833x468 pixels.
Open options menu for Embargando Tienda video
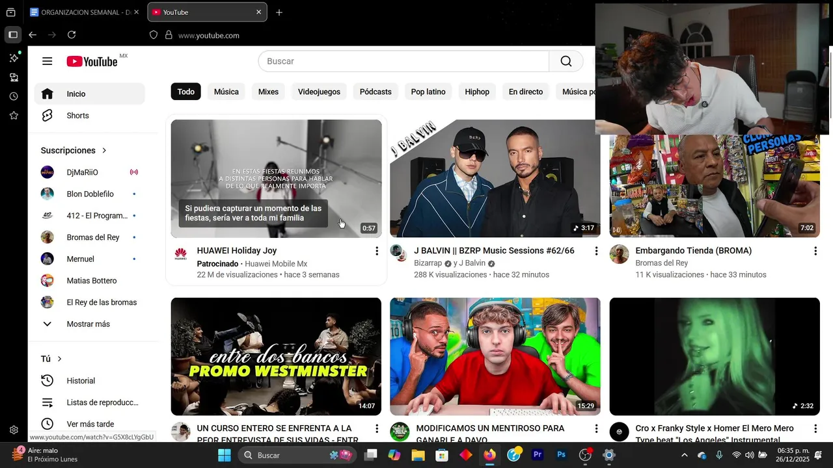coord(815,251)
